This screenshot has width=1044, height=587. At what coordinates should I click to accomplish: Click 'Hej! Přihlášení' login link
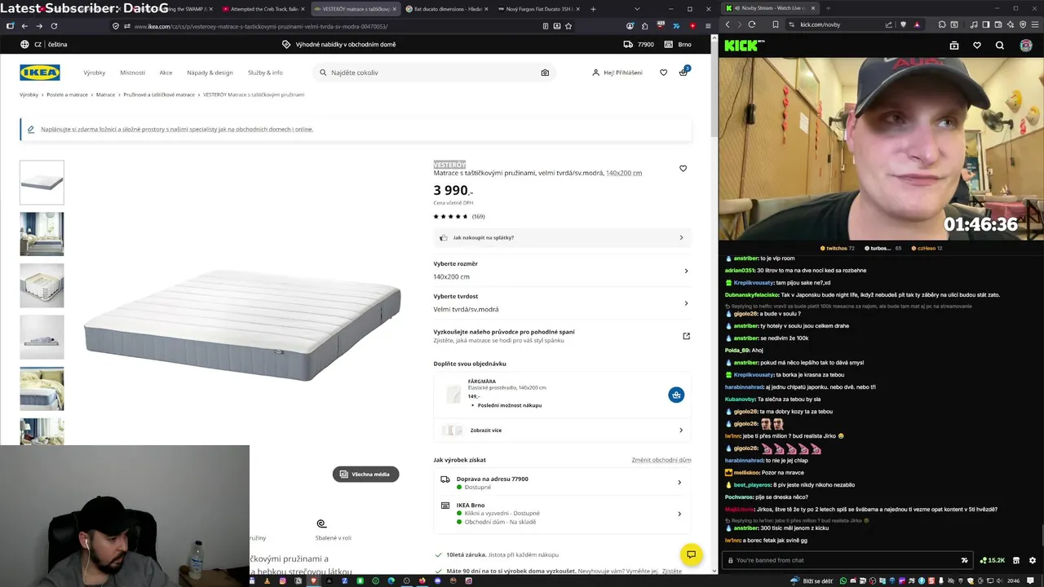[x=617, y=73]
